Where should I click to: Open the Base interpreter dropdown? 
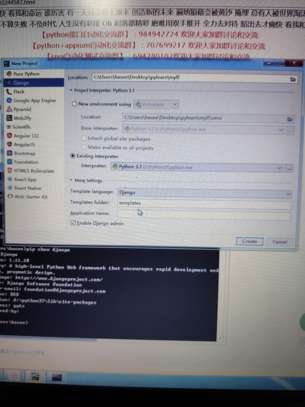click(203, 129)
